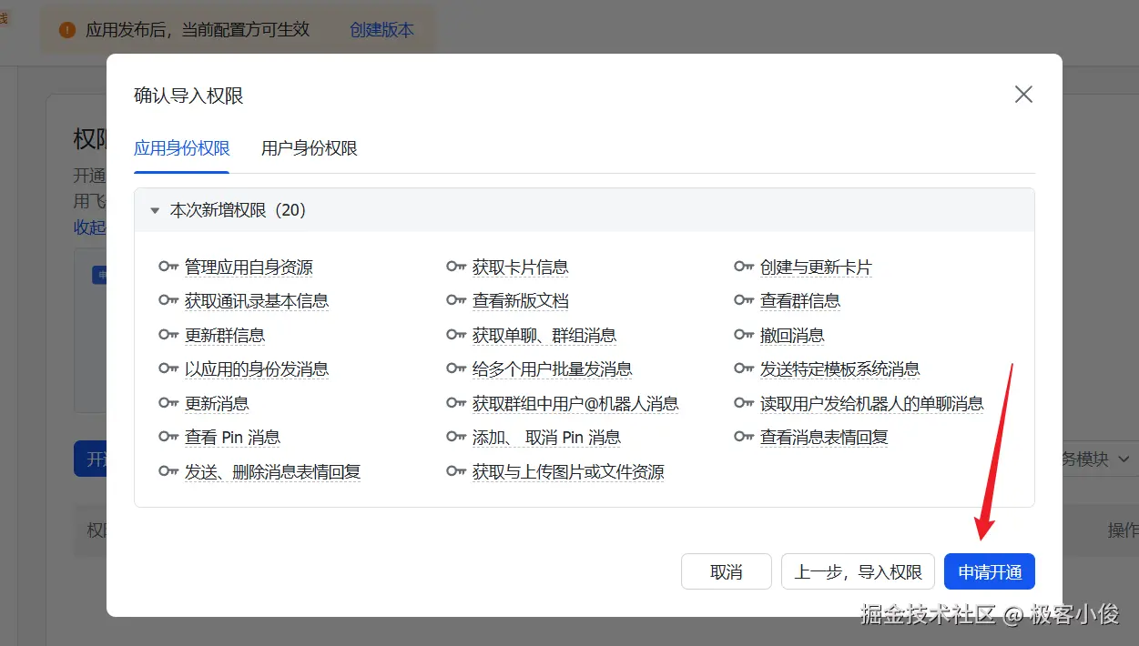Click the key icon beside 获取卡片信息
The height and width of the screenshot is (646, 1139).
click(456, 267)
